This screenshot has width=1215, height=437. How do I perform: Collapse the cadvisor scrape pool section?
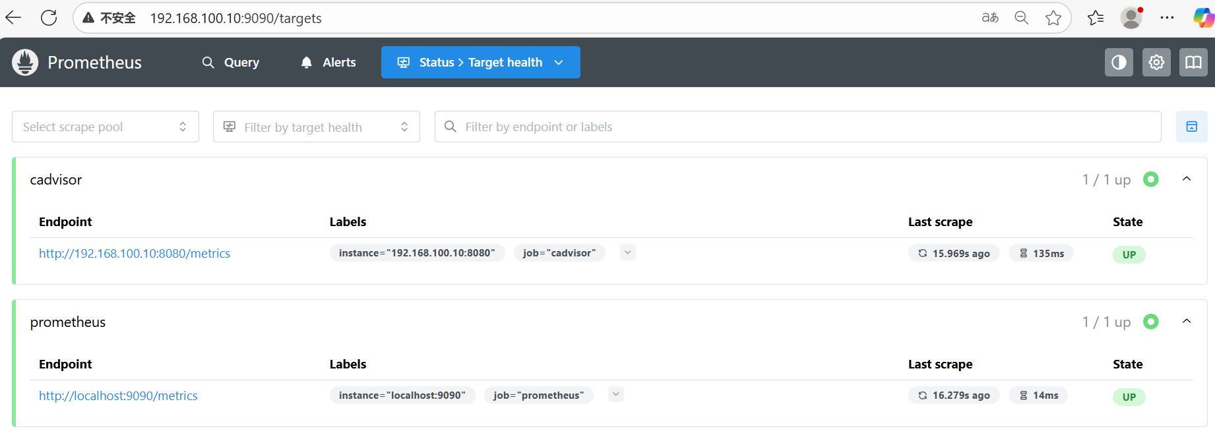pos(1187,179)
